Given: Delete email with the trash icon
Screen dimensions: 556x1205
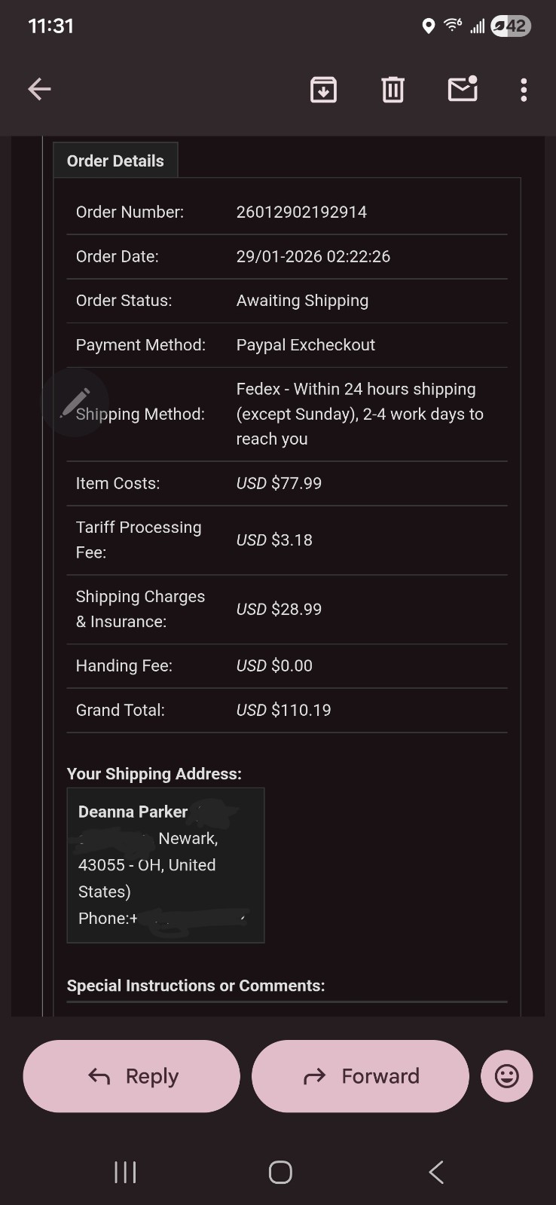Looking at the screenshot, I should point(393,90).
